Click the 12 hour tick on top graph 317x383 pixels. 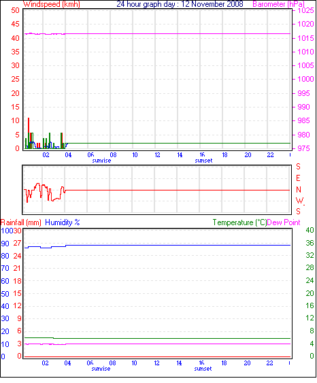pos(158,155)
